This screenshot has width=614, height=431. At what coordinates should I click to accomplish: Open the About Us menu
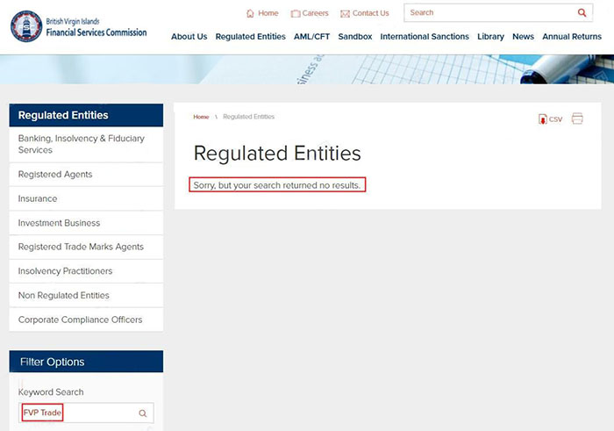tap(189, 37)
